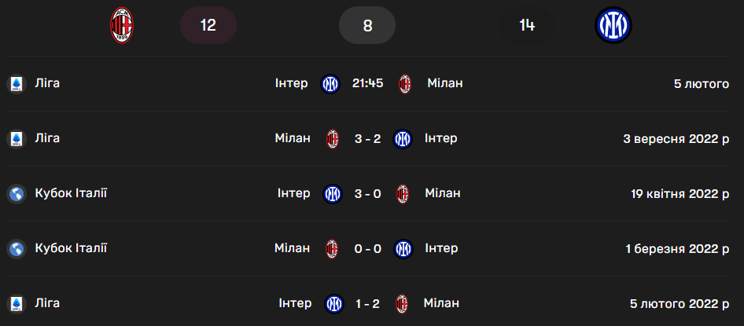Open the 3 - 0 Кубок Італії score
Viewport: 744px width, 326px height.
tap(368, 193)
